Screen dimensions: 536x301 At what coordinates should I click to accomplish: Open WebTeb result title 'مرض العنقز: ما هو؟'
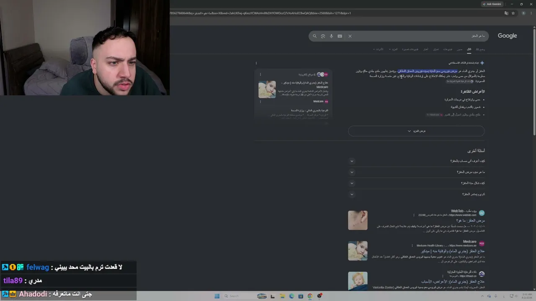pos(471,220)
